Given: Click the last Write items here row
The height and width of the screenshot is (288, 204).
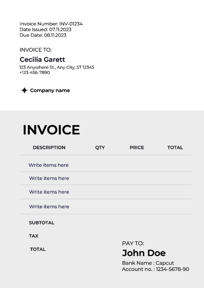Looking at the screenshot, I should point(49,207).
